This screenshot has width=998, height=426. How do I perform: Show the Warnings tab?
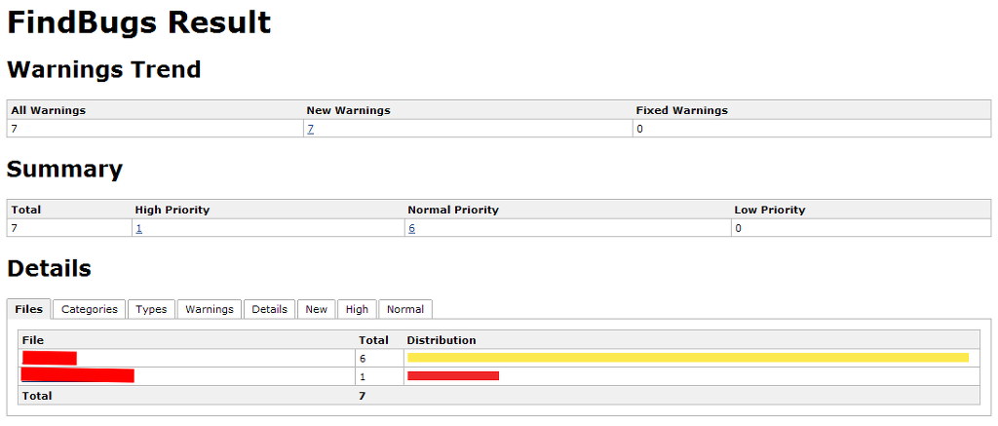tap(210, 309)
